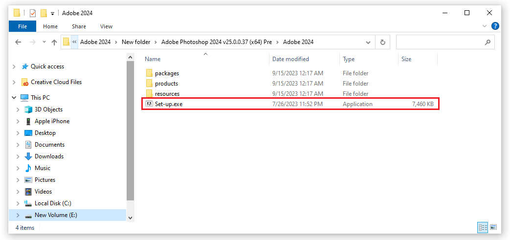Switch to the Home ribbon tab
The height and width of the screenshot is (240, 510).
point(50,26)
